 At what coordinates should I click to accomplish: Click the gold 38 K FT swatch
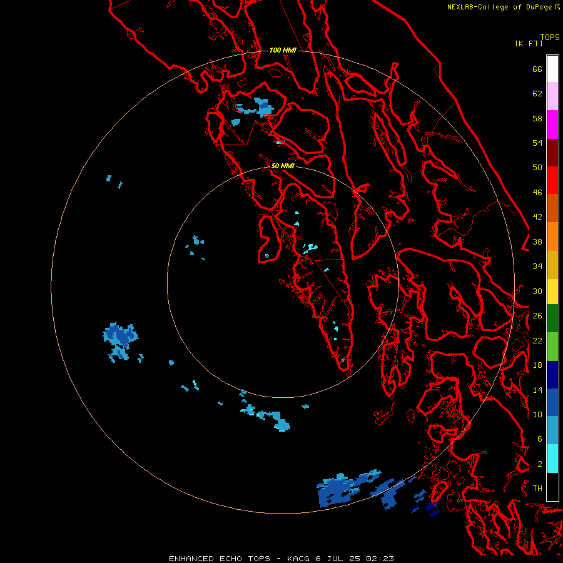552,265
